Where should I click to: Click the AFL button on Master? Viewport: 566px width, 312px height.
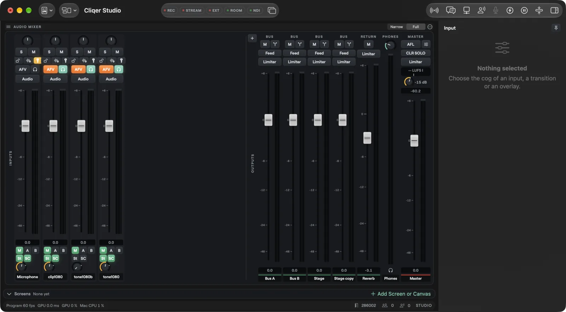tap(410, 44)
